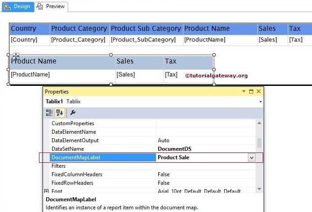Select the DataSetName property row
Image resolution: width=312 pixels, height=212 pixels.
[x=68, y=149]
